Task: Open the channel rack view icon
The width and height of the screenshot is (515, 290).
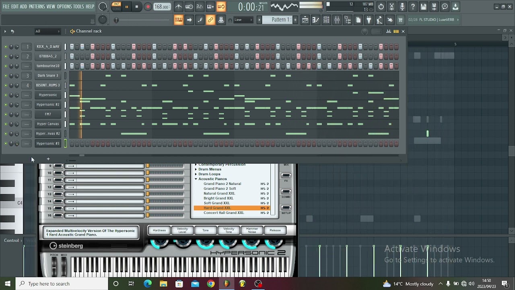Action: coord(326,20)
